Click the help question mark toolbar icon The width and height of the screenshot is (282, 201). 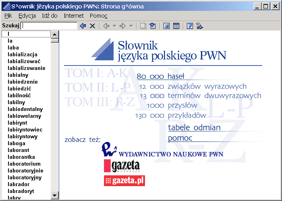point(190,26)
